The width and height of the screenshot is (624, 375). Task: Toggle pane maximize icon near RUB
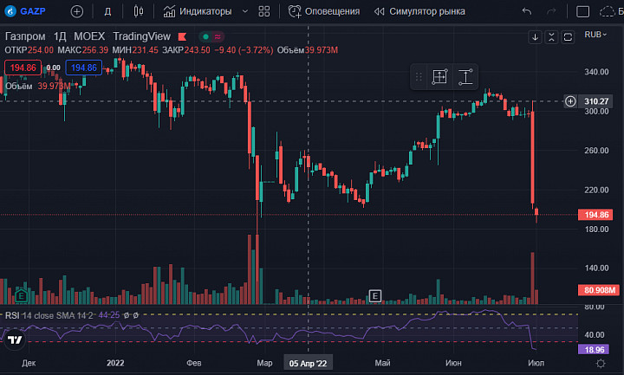[568, 37]
